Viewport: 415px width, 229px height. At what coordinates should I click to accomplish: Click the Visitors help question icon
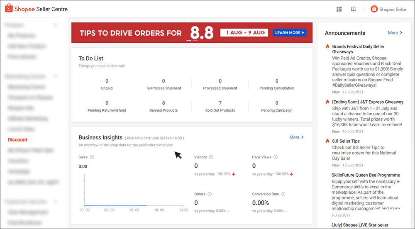211,157
